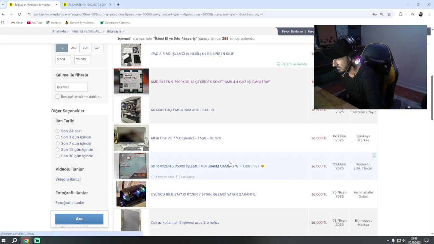Open Favori İlanlarım in header
Screen dimensions: 434x244
coord(292,31)
